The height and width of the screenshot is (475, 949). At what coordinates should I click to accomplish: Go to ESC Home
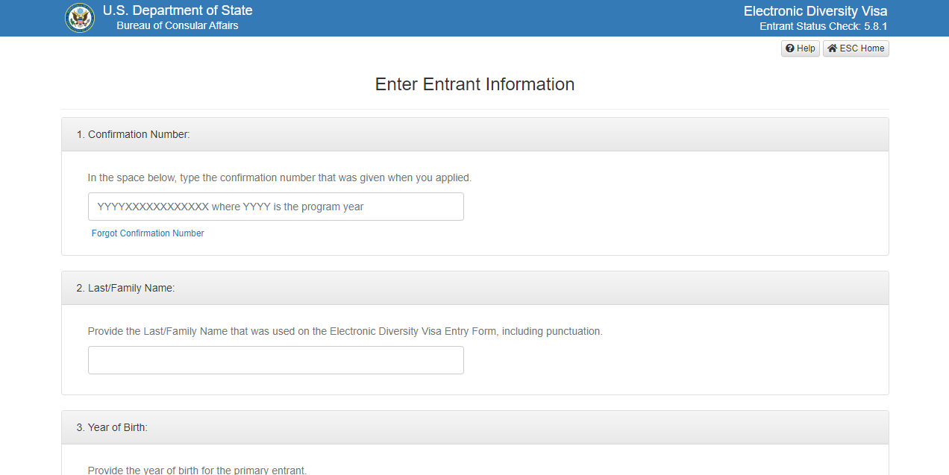tap(856, 48)
